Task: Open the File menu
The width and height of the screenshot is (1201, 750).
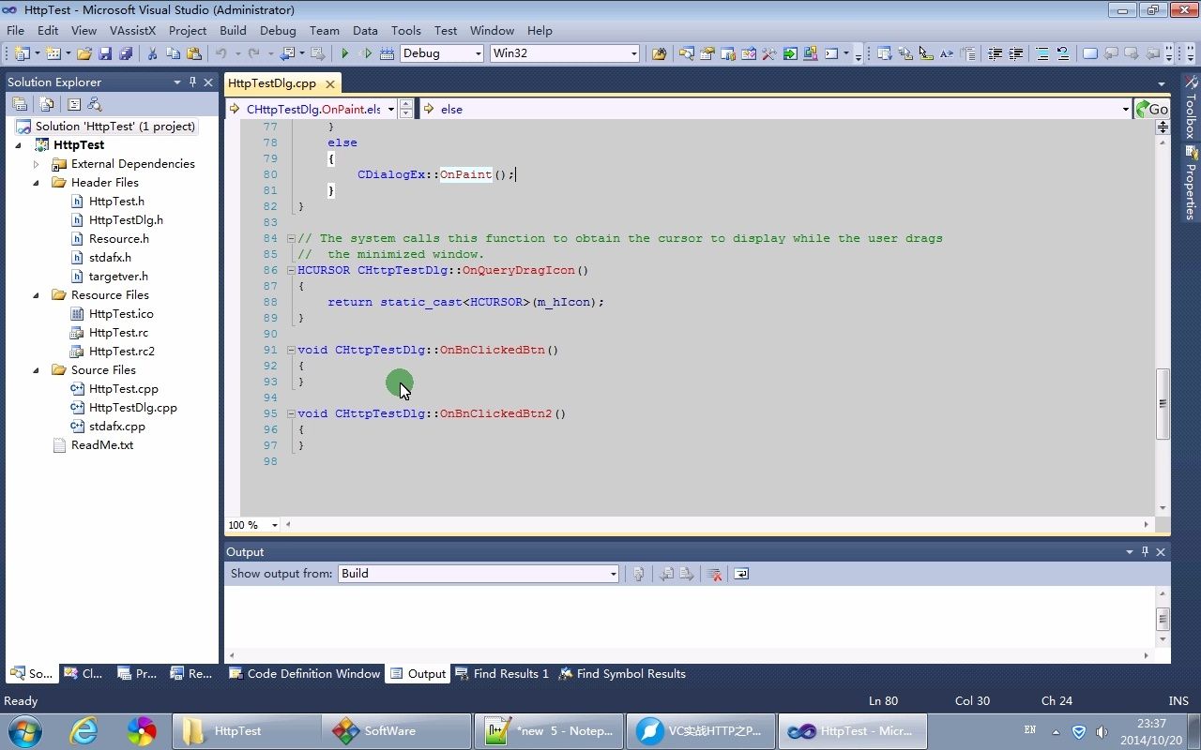Action: pos(15,30)
